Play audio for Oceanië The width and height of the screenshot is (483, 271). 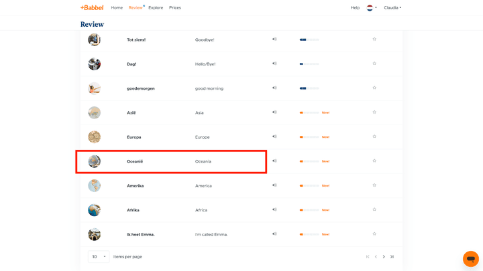pyautogui.click(x=274, y=161)
